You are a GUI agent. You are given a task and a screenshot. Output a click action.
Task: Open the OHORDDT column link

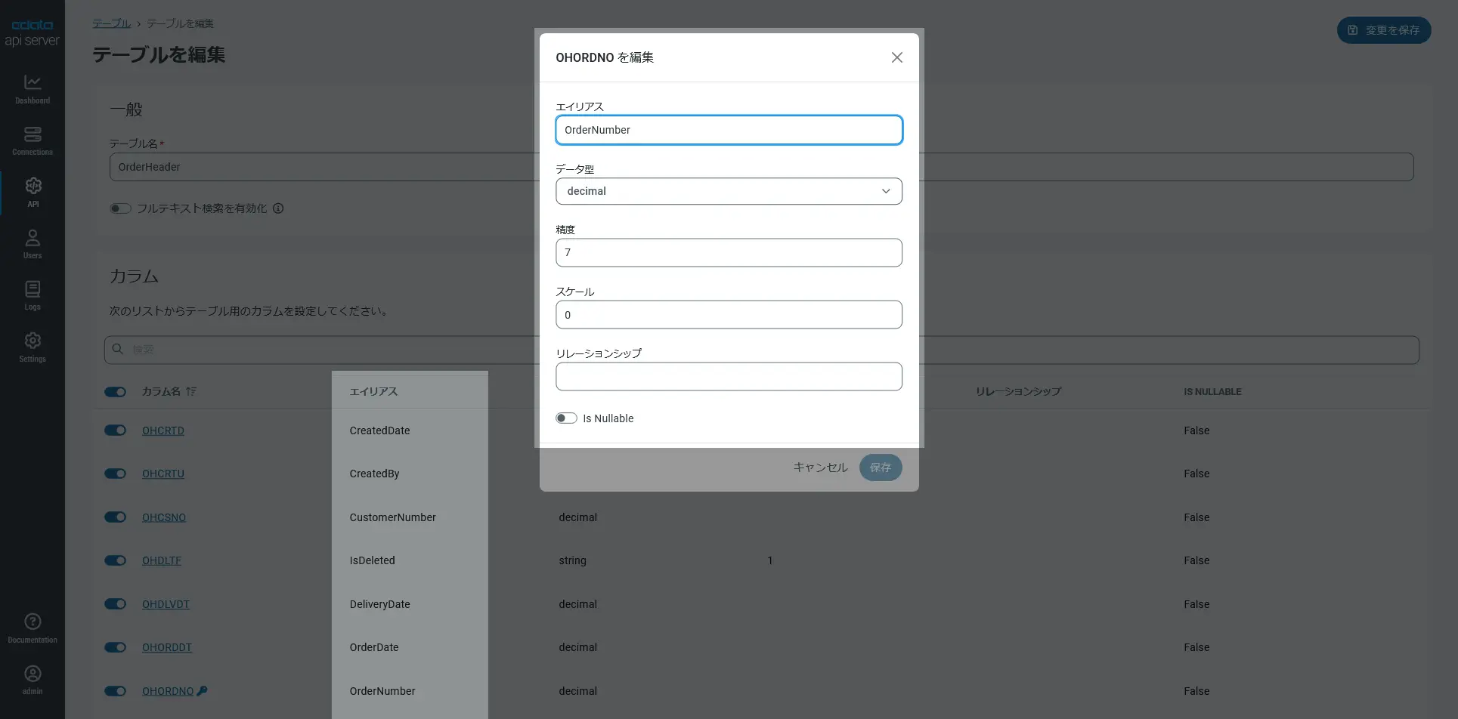167,647
